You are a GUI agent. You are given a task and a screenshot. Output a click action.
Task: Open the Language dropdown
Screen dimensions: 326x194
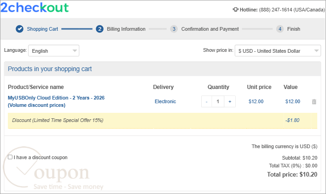click(x=53, y=51)
